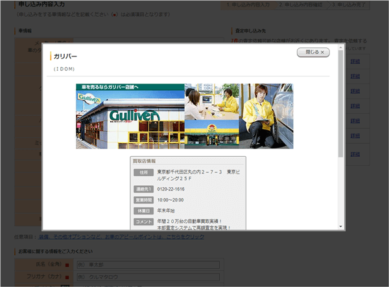Click the dialog vertical scrollbar thumb

(340, 104)
